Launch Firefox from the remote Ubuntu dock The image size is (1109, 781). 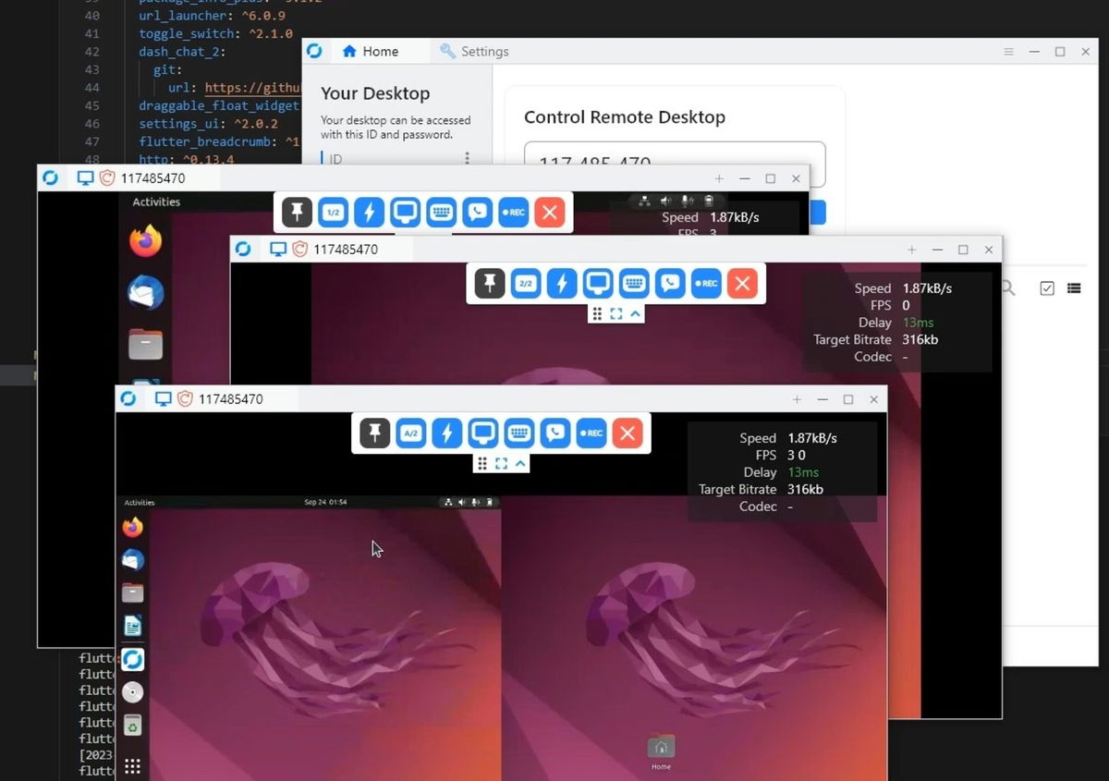click(x=132, y=527)
